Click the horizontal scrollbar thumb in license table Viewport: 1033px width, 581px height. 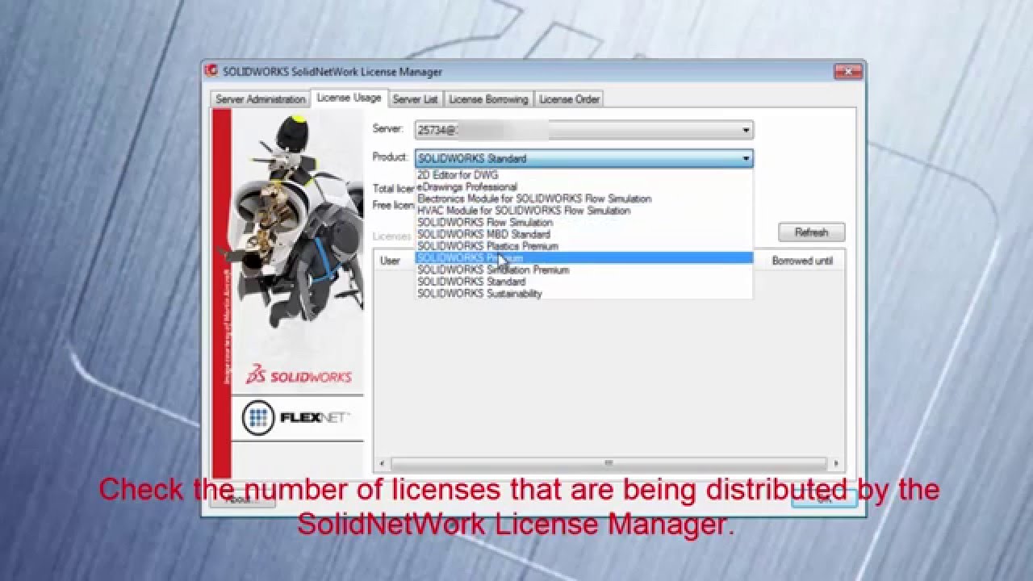[x=609, y=464]
